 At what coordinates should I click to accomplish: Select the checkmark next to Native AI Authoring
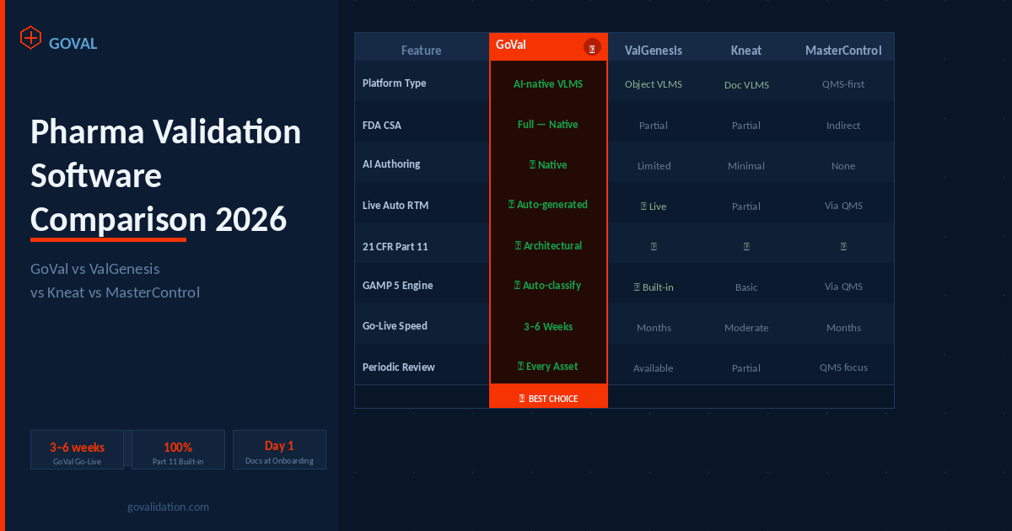point(535,164)
